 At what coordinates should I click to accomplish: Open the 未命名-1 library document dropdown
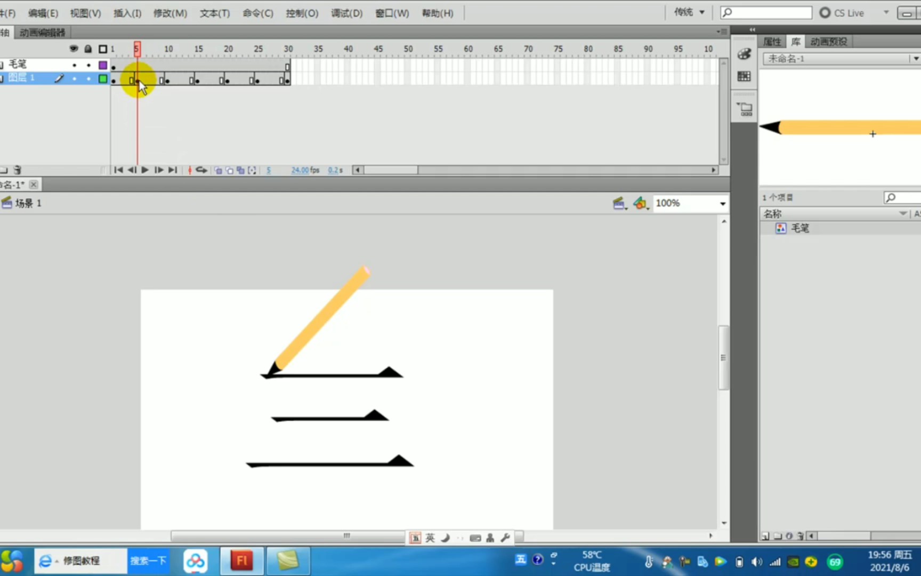point(916,58)
